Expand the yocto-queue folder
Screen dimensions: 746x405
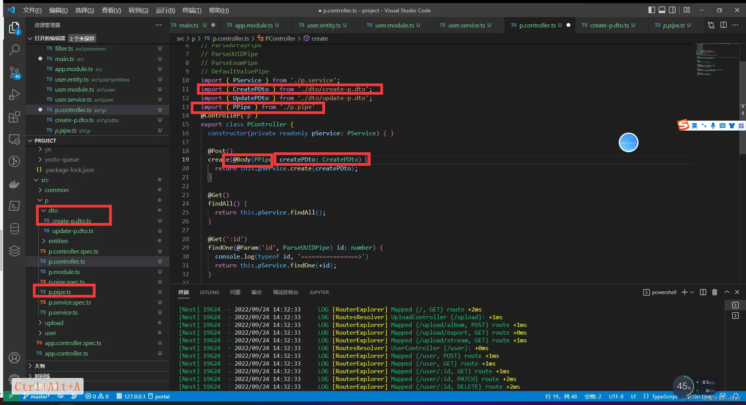coord(40,160)
